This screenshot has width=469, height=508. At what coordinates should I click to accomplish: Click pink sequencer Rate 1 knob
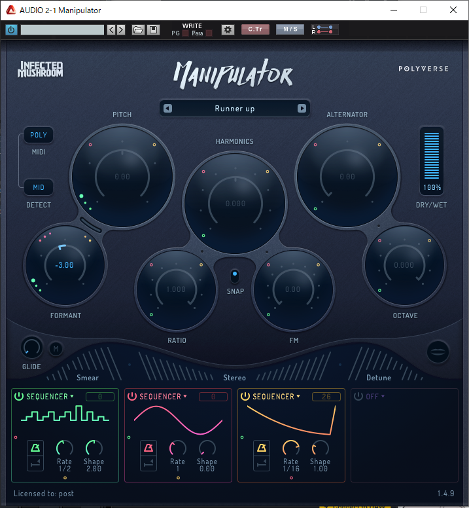pos(178,448)
